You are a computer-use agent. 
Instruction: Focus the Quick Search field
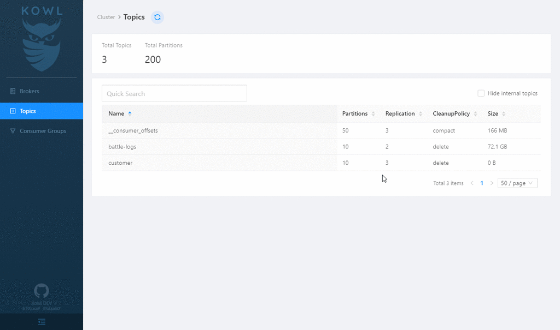[174, 93]
